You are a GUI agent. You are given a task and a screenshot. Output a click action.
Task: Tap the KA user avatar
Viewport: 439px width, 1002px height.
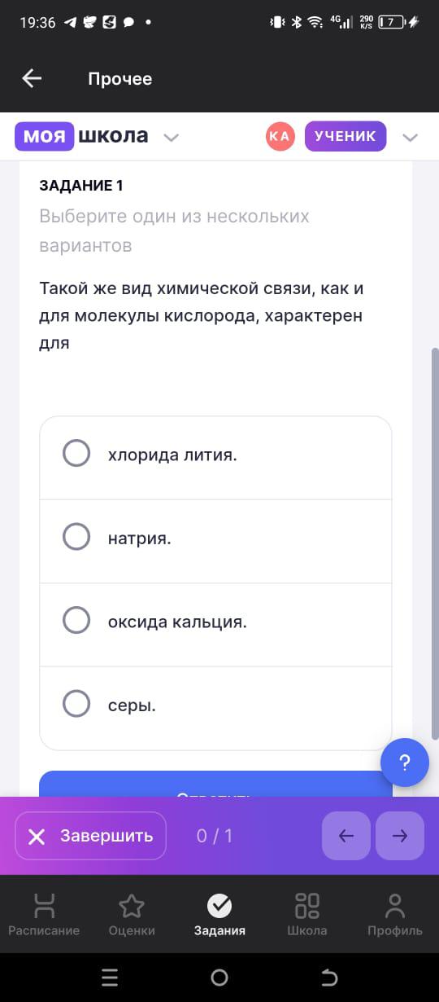[280, 136]
